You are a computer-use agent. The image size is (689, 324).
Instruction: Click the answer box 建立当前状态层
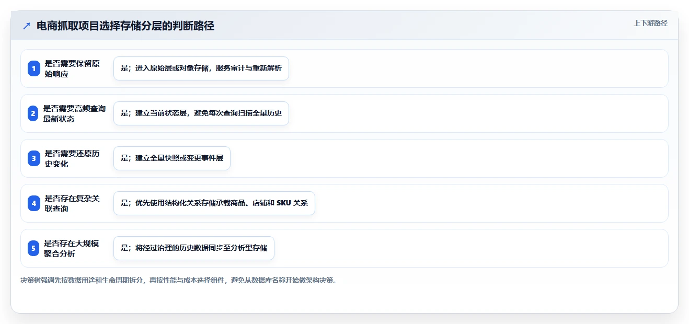point(201,113)
